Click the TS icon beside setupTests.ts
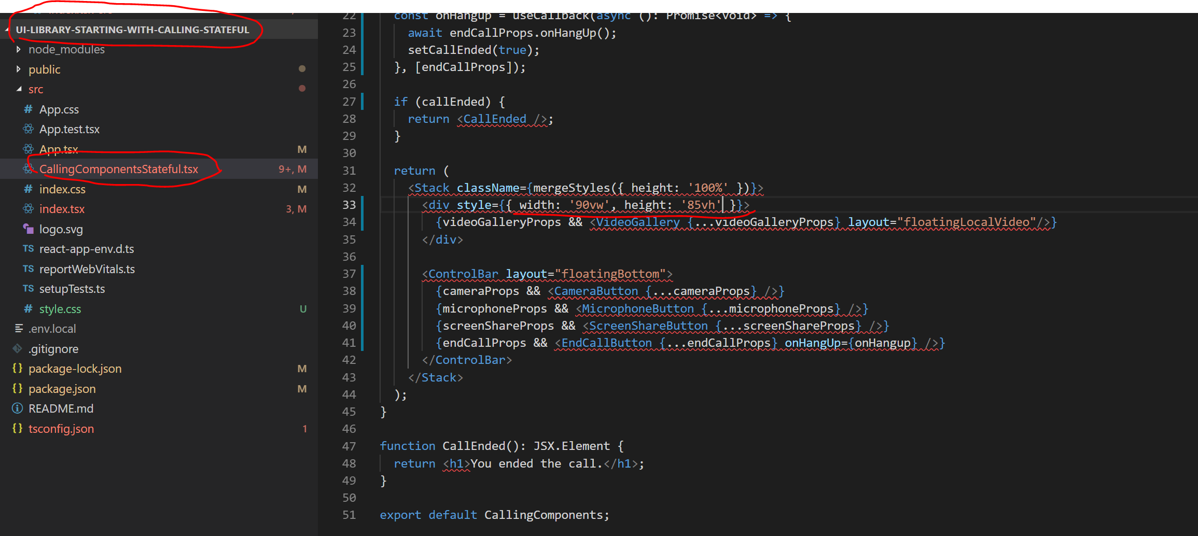Image resolution: width=1198 pixels, height=536 pixels. (29, 289)
